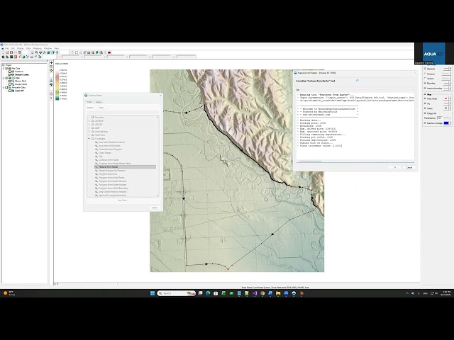Select Centroids from Polygons tool
This screenshot has height=340, width=454.
(110, 149)
